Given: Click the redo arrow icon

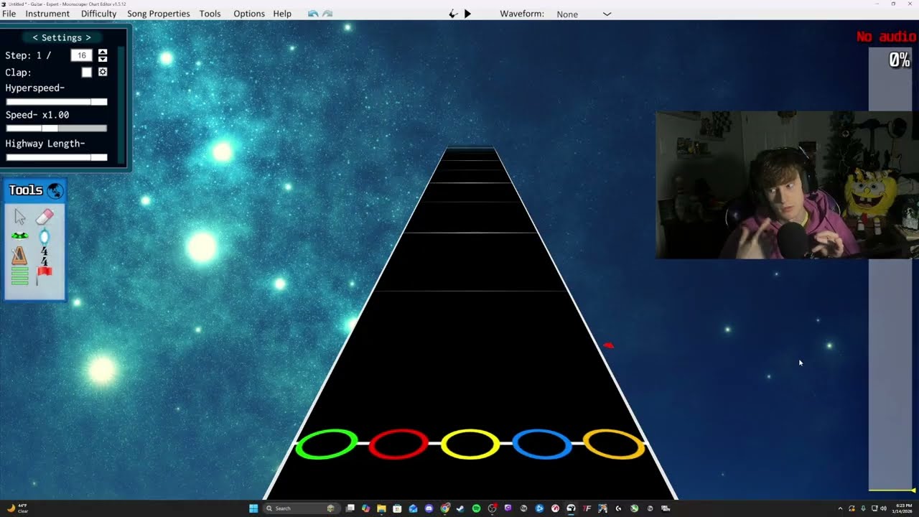Looking at the screenshot, I should pyautogui.click(x=327, y=14).
